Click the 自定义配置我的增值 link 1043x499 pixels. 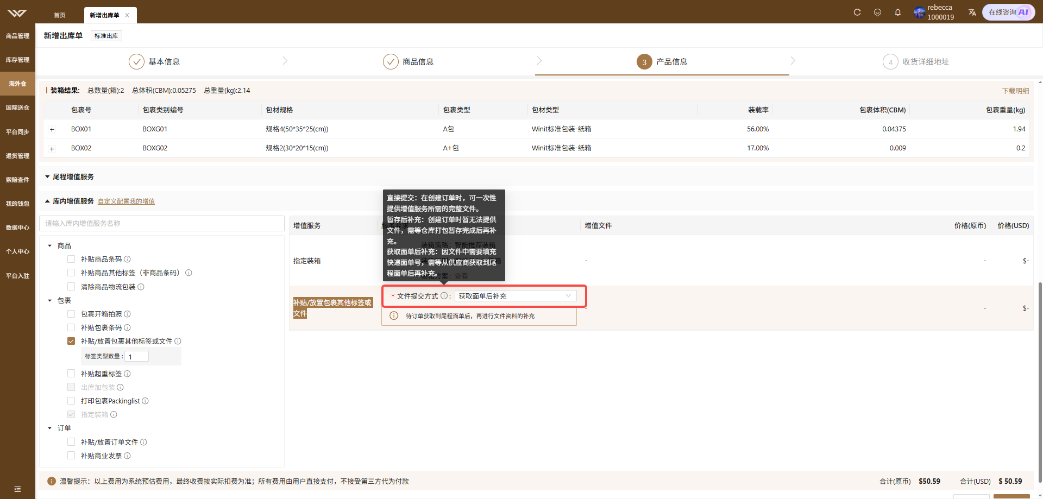pyautogui.click(x=126, y=201)
